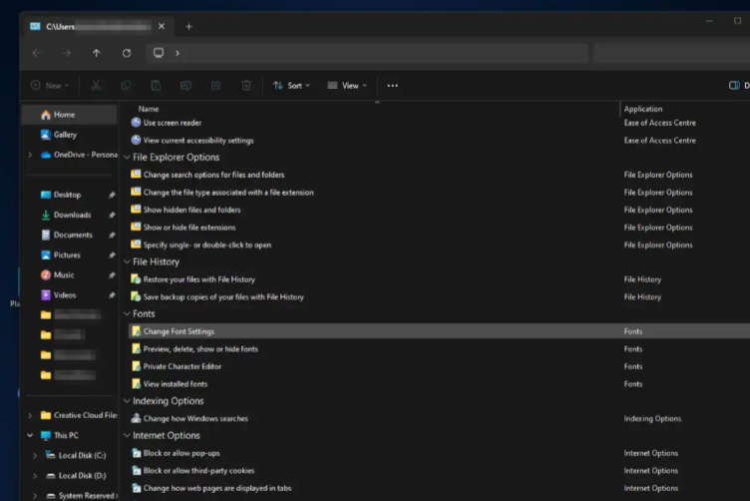Open Pictures quick access folder

(67, 255)
